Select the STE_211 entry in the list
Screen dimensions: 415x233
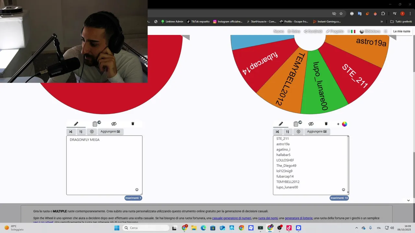(x=282, y=139)
